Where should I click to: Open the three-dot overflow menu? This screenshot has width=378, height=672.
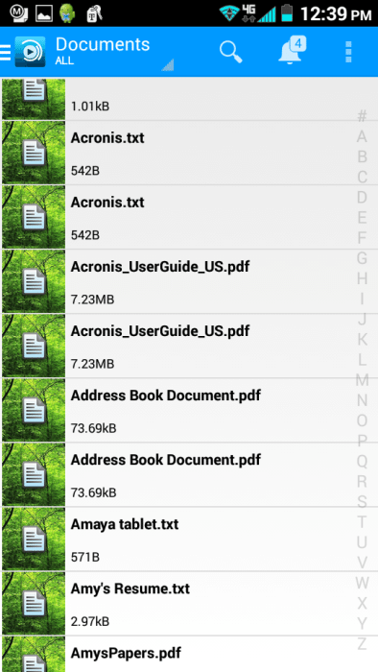(x=348, y=52)
